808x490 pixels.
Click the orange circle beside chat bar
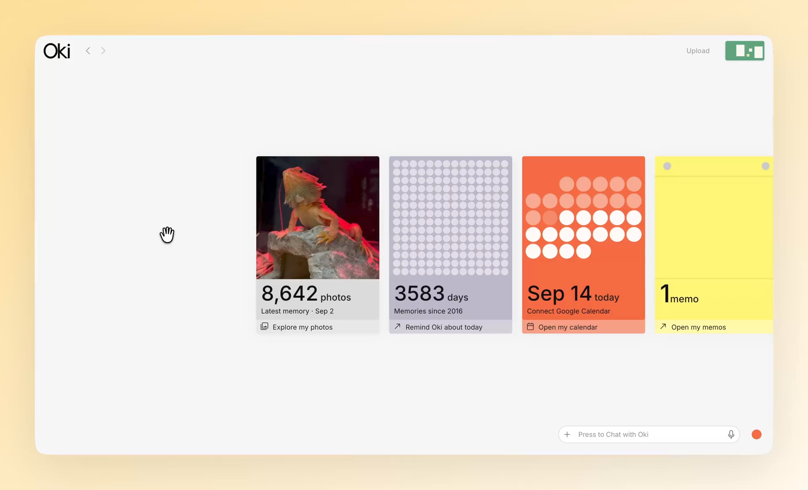coord(756,435)
